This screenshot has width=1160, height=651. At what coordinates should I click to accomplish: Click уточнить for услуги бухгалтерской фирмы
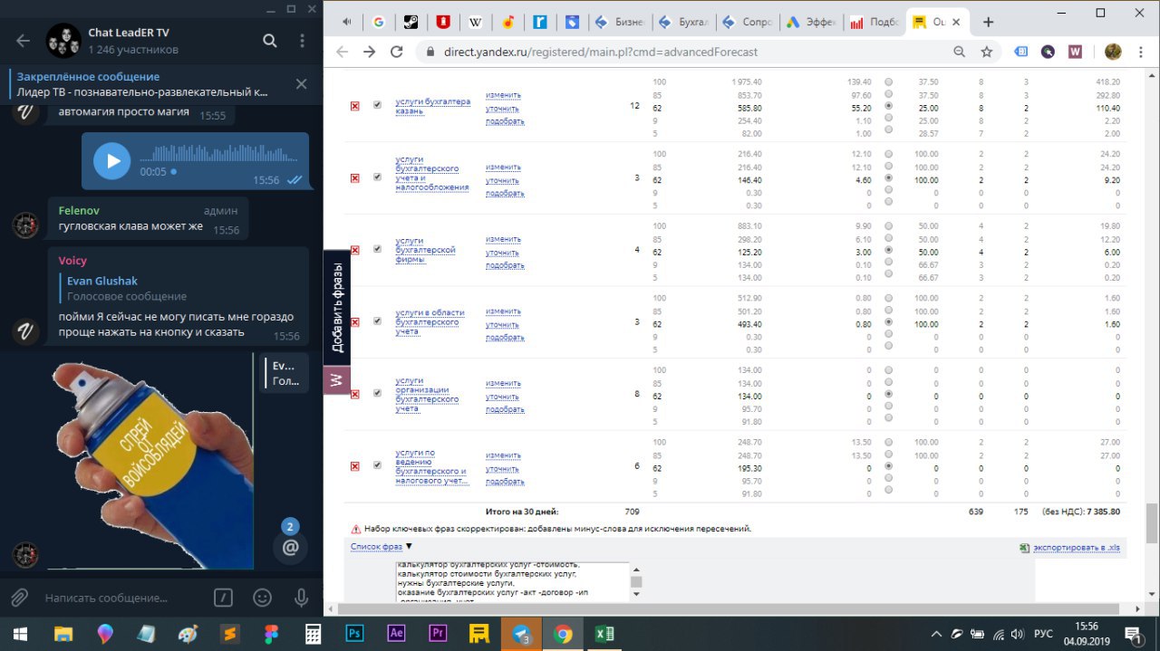point(503,253)
